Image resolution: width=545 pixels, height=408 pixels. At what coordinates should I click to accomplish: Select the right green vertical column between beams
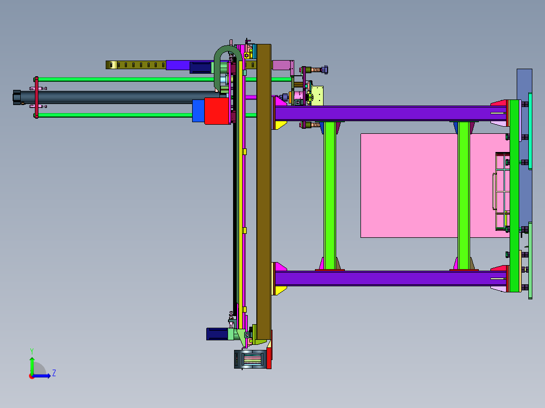[464, 195]
